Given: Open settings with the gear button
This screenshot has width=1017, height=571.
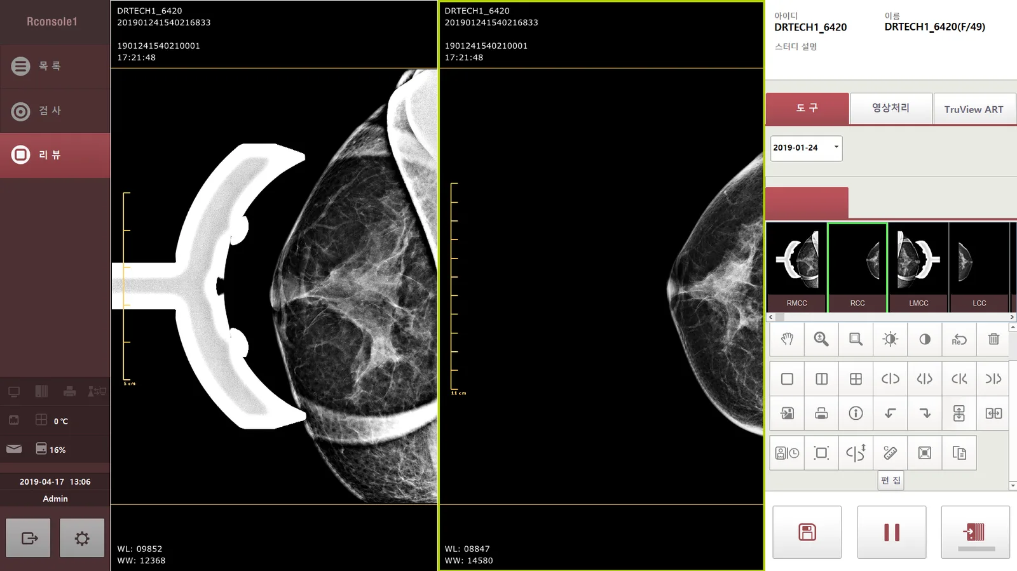Looking at the screenshot, I should [82, 538].
